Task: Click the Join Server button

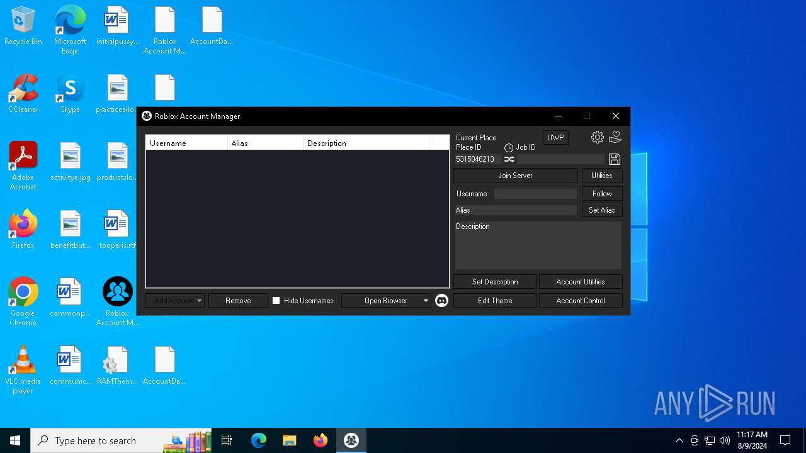Action: click(515, 176)
